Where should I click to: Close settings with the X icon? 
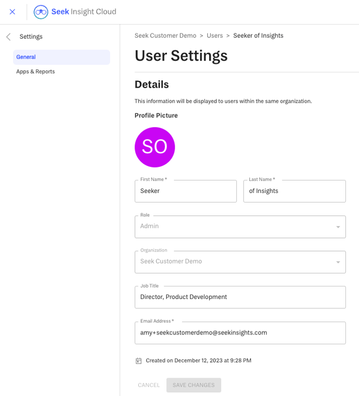coord(12,11)
